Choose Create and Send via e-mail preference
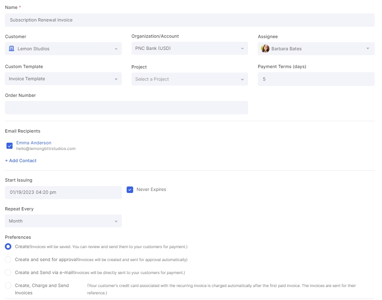Screen dimensions: 382x300 (8, 272)
